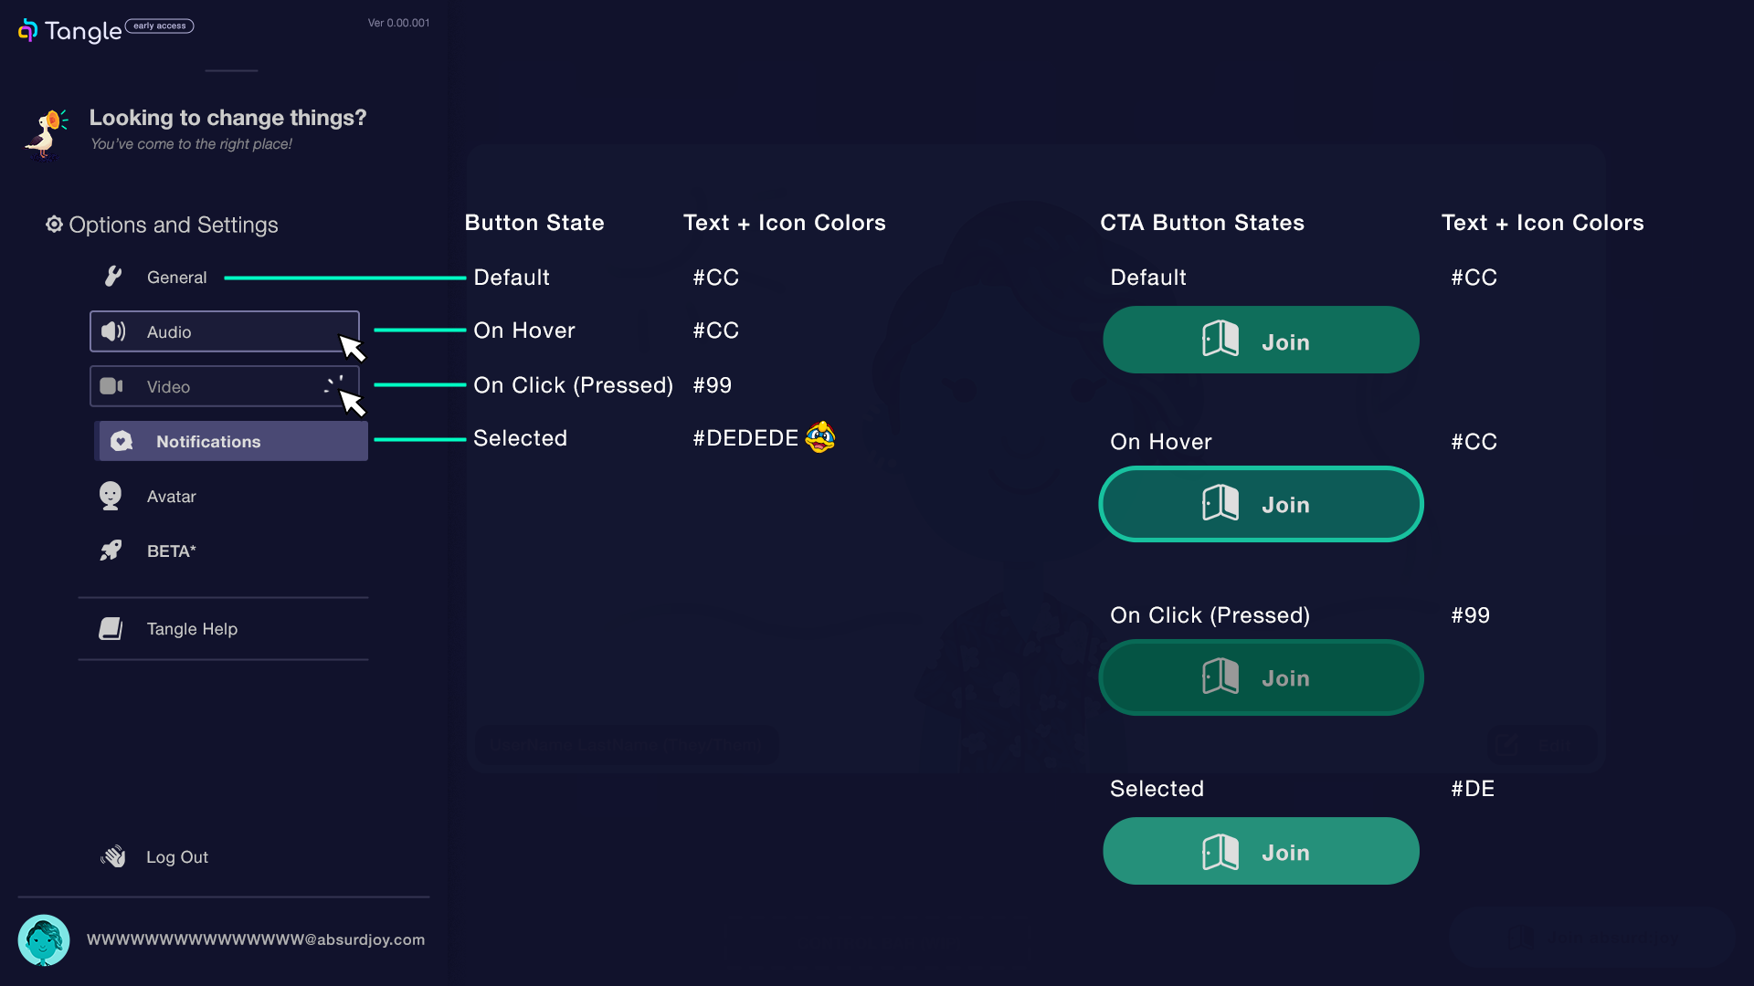Click the Log Out waving hand icon
Image resolution: width=1754 pixels, height=986 pixels.
tap(113, 856)
